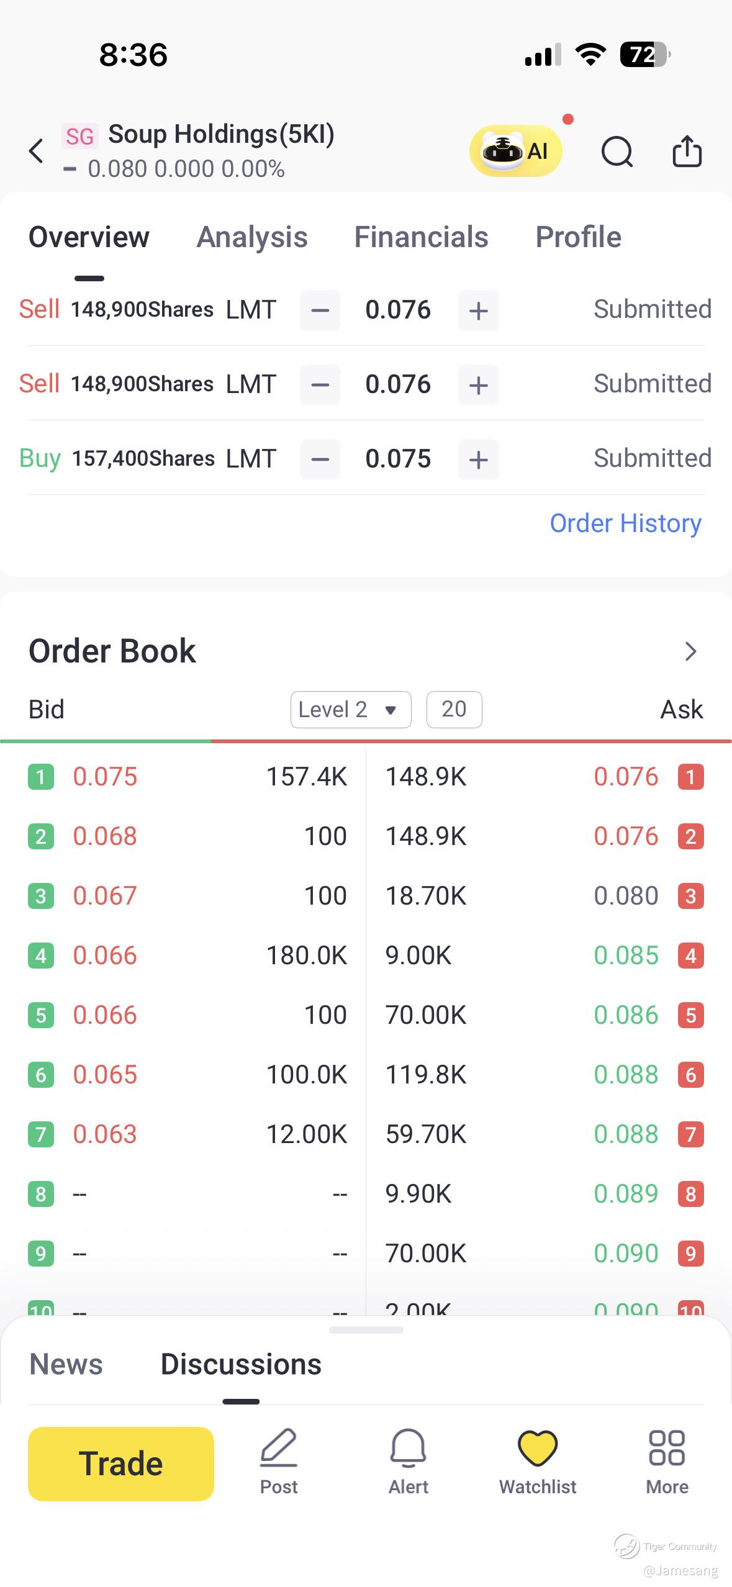732x1587 pixels.
Task: Increase price of the Buy 0.075 order
Action: (478, 459)
